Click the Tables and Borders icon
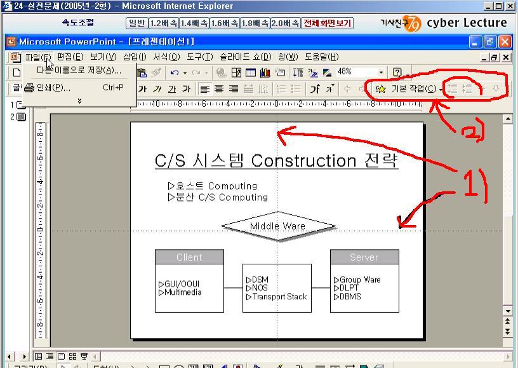The width and height of the screenshot is (518, 368). point(236,72)
